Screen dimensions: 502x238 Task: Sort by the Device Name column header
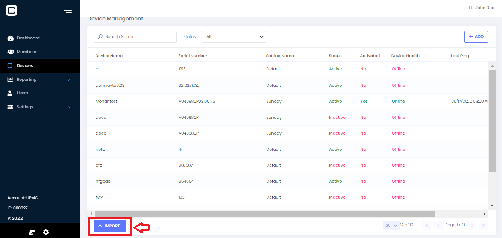[x=109, y=56]
